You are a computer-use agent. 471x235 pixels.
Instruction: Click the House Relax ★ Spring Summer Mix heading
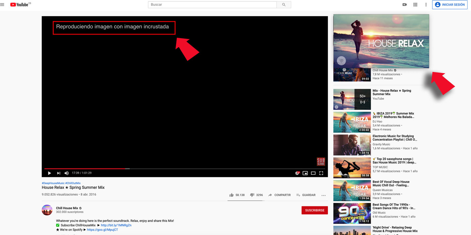point(73,187)
